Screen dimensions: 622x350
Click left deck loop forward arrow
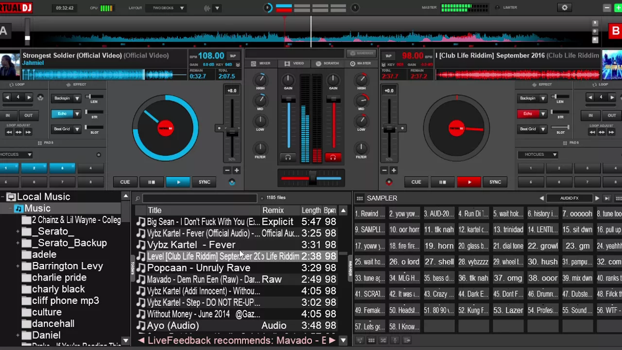(x=29, y=98)
